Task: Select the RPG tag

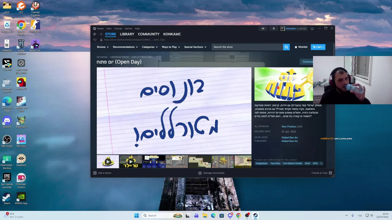Action: pos(315,163)
